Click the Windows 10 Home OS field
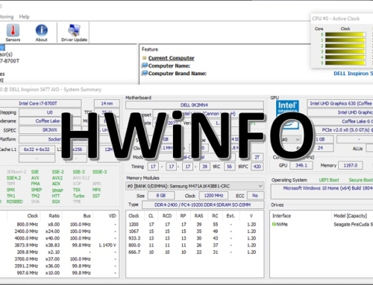 (x=322, y=191)
